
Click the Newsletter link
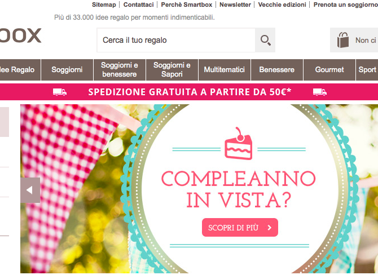235,5
